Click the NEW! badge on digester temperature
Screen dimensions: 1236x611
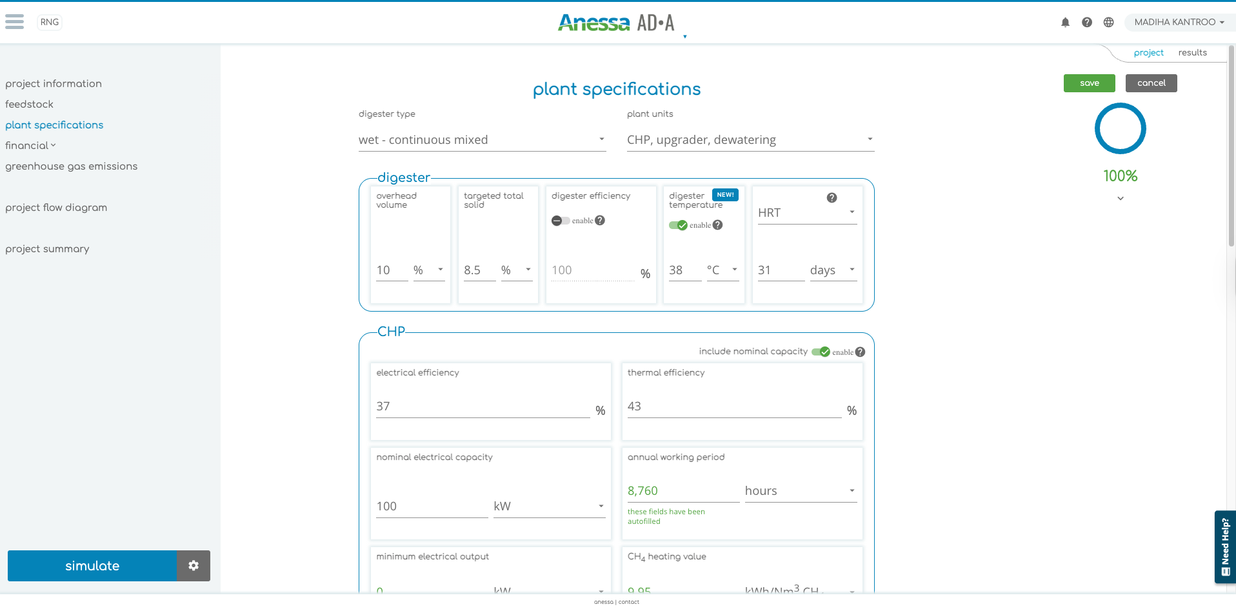pyautogui.click(x=725, y=195)
